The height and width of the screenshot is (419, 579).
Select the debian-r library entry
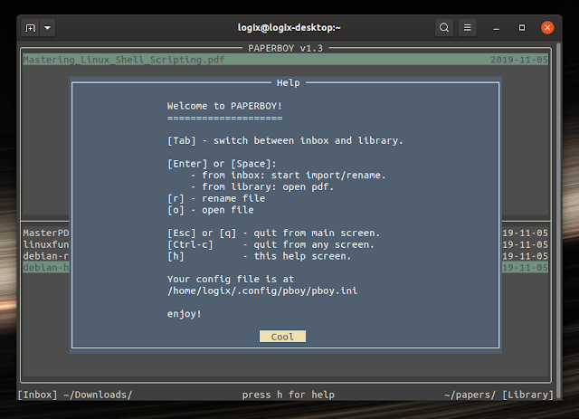pos(46,256)
